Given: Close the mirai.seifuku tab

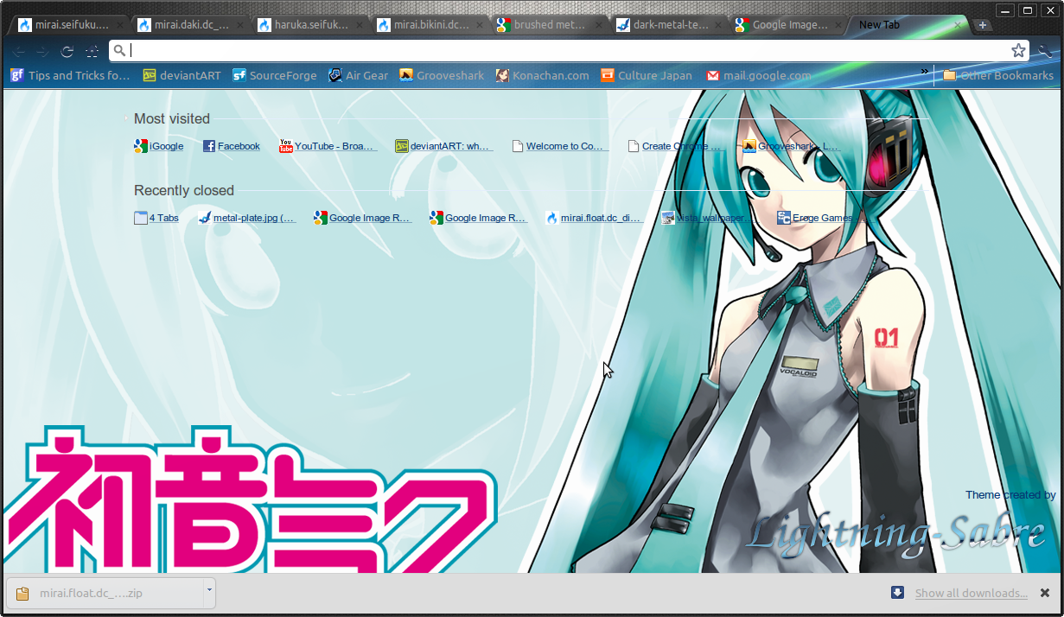Looking at the screenshot, I should click(x=120, y=25).
